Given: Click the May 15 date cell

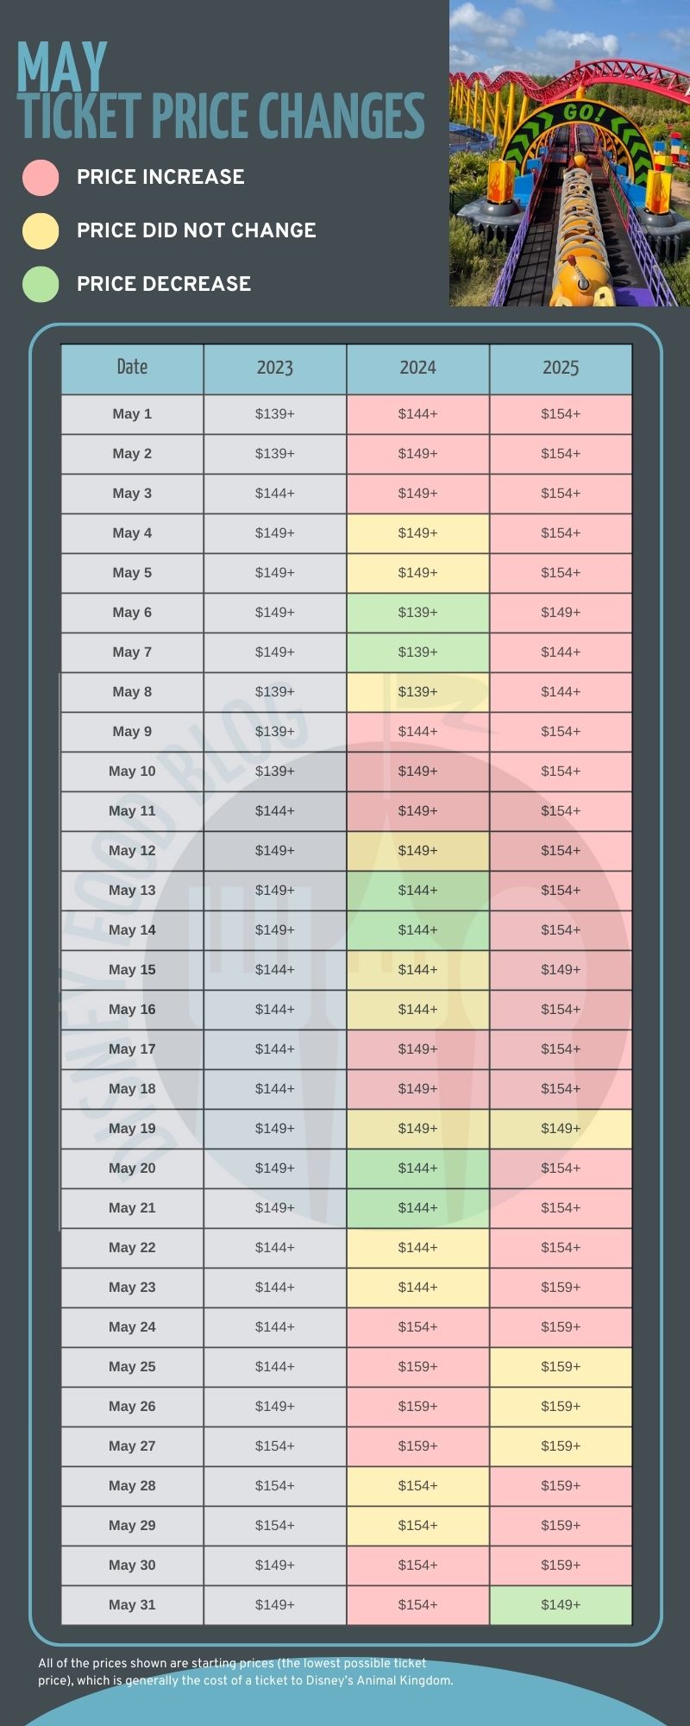Looking at the screenshot, I should pyautogui.click(x=132, y=970).
